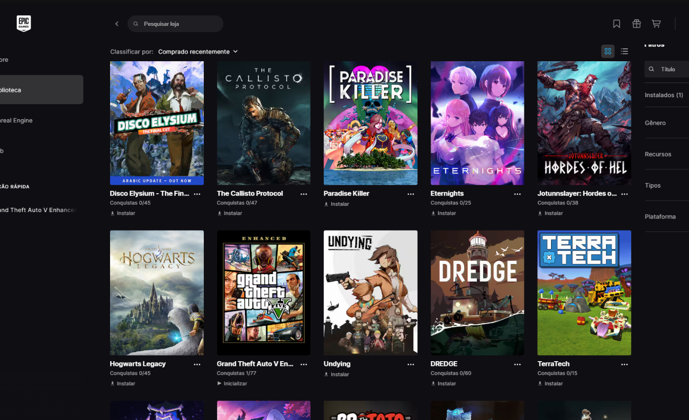Expand the Plataforma filter section
The image size is (689, 420).
[x=667, y=216]
